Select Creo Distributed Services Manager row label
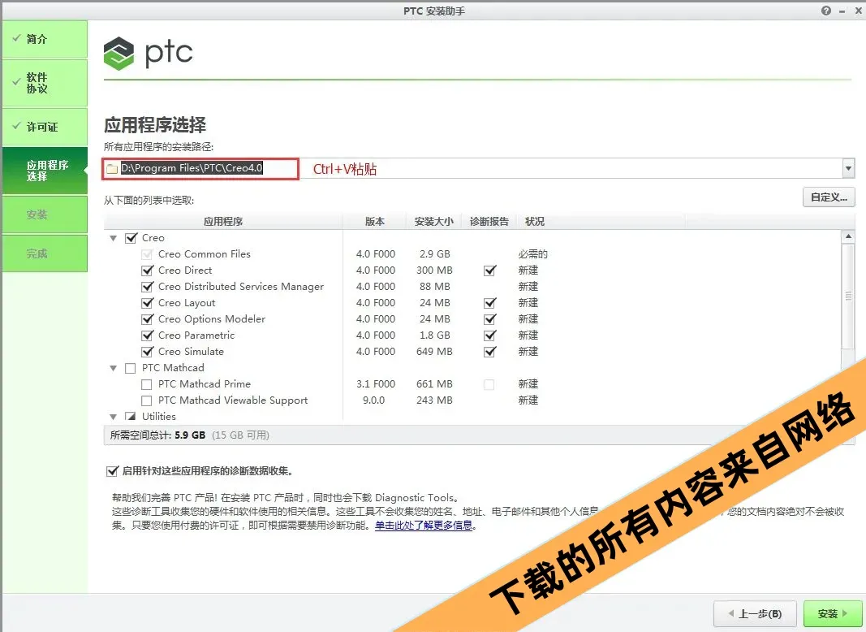This screenshot has width=866, height=632. tap(241, 287)
